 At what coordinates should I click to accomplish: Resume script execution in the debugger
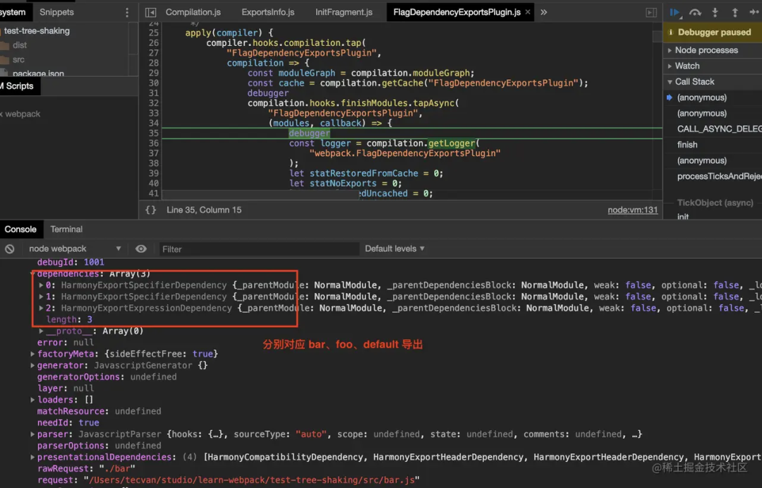pos(675,12)
